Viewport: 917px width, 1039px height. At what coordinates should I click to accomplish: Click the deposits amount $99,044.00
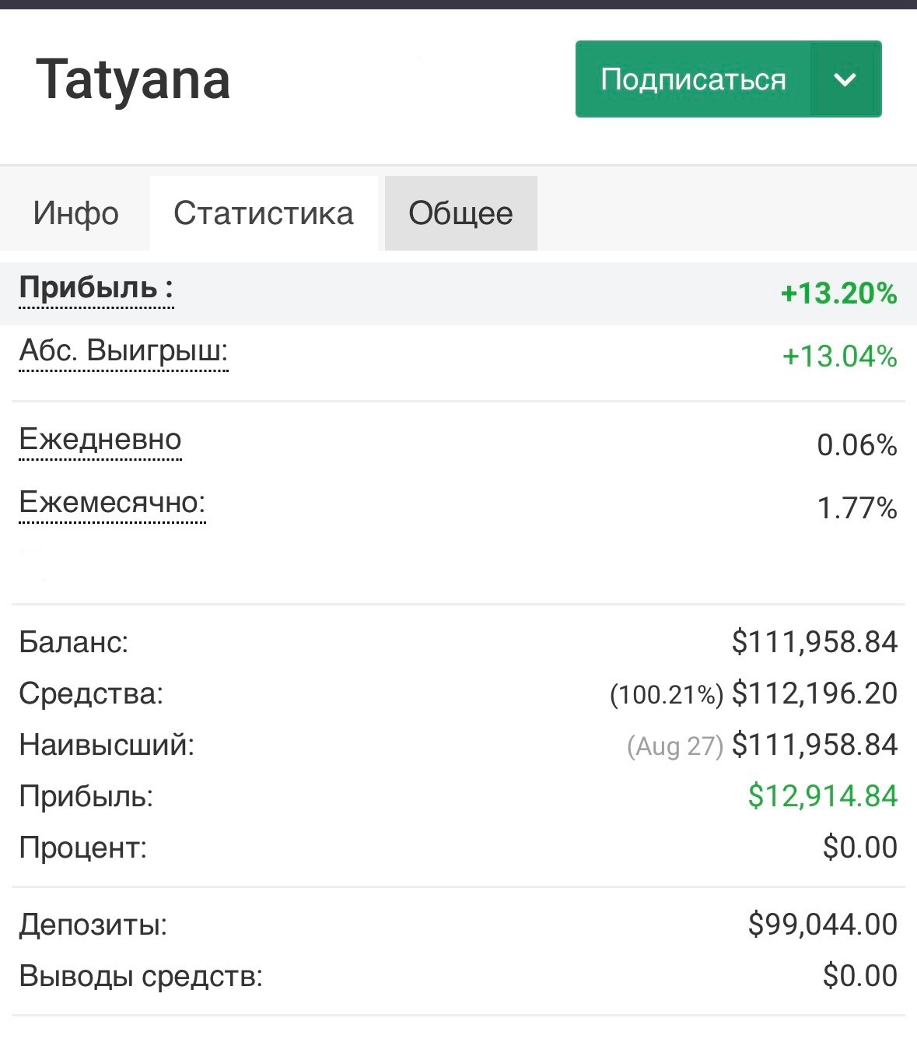pyautogui.click(x=822, y=925)
